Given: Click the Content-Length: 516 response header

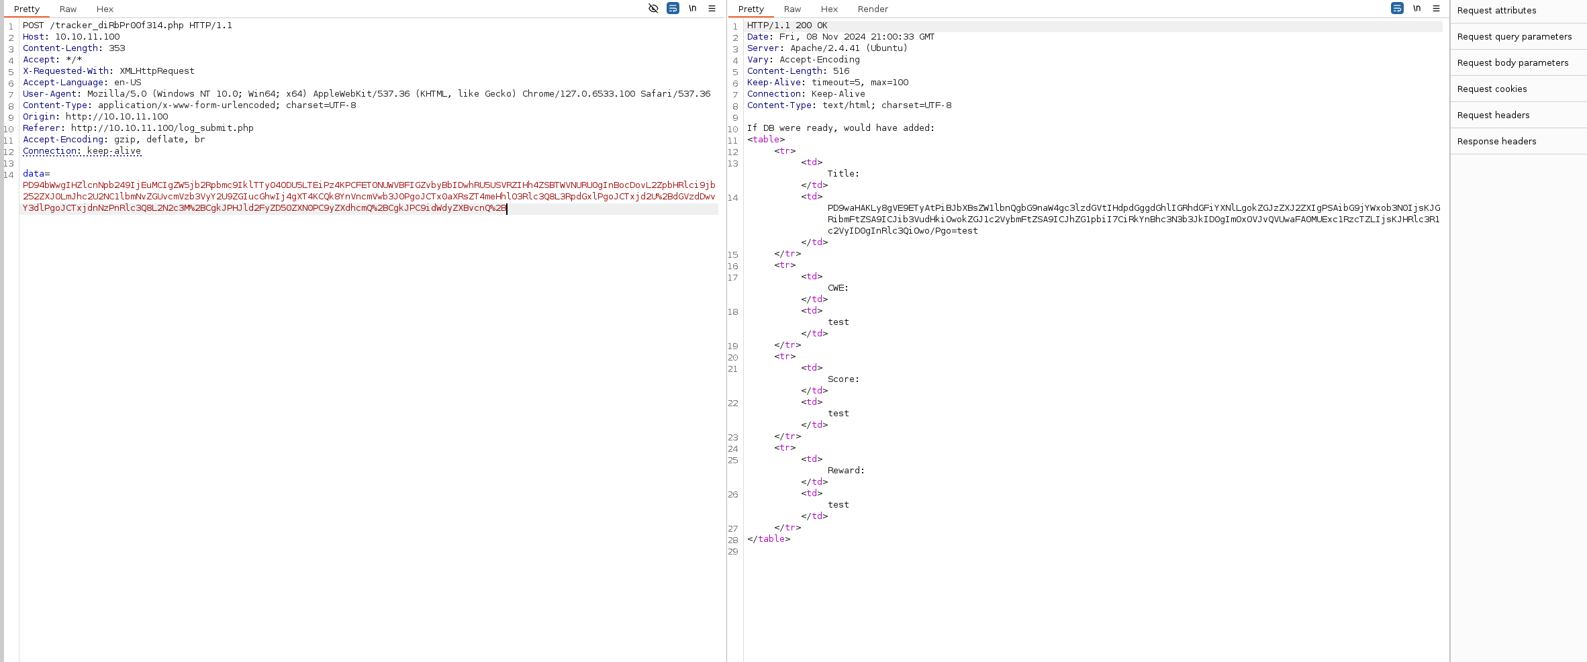Looking at the screenshot, I should pyautogui.click(x=798, y=71).
